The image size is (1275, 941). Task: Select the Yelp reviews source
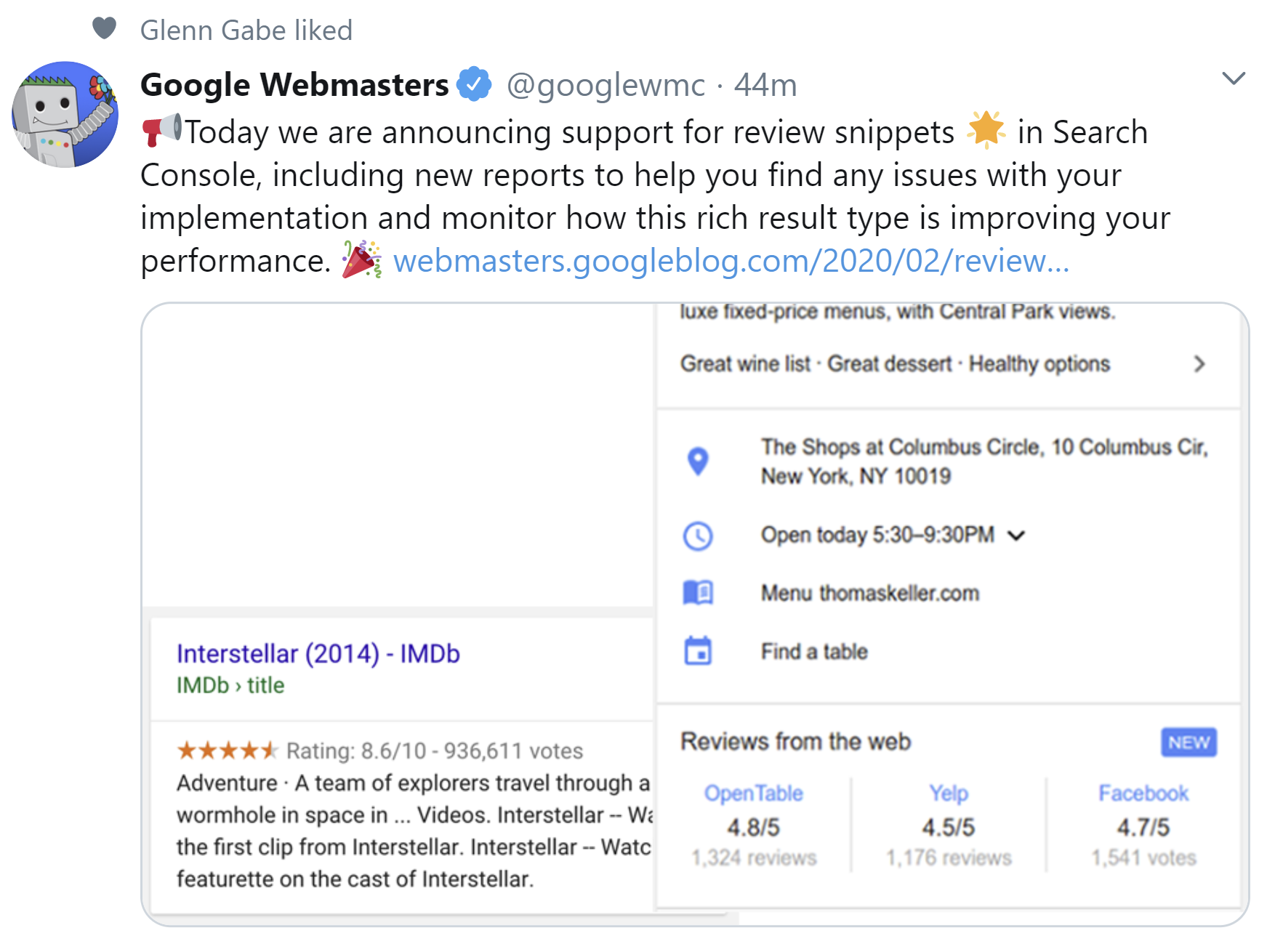pos(949,793)
